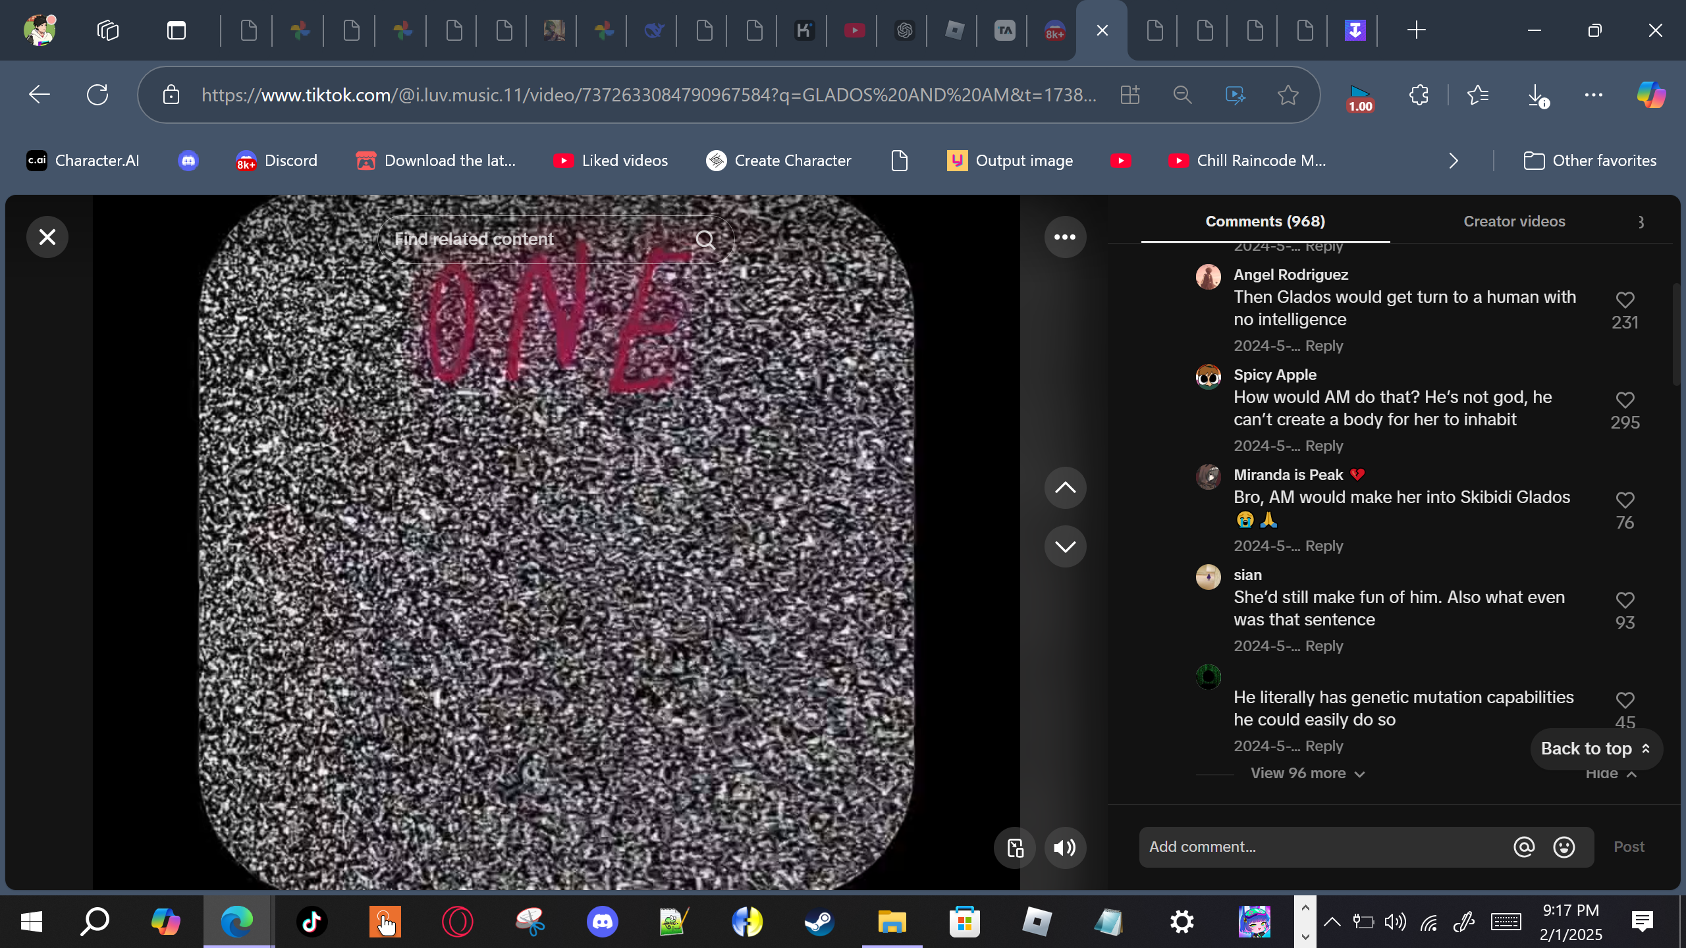
Task: Go to the previous video
Action: (1065, 488)
